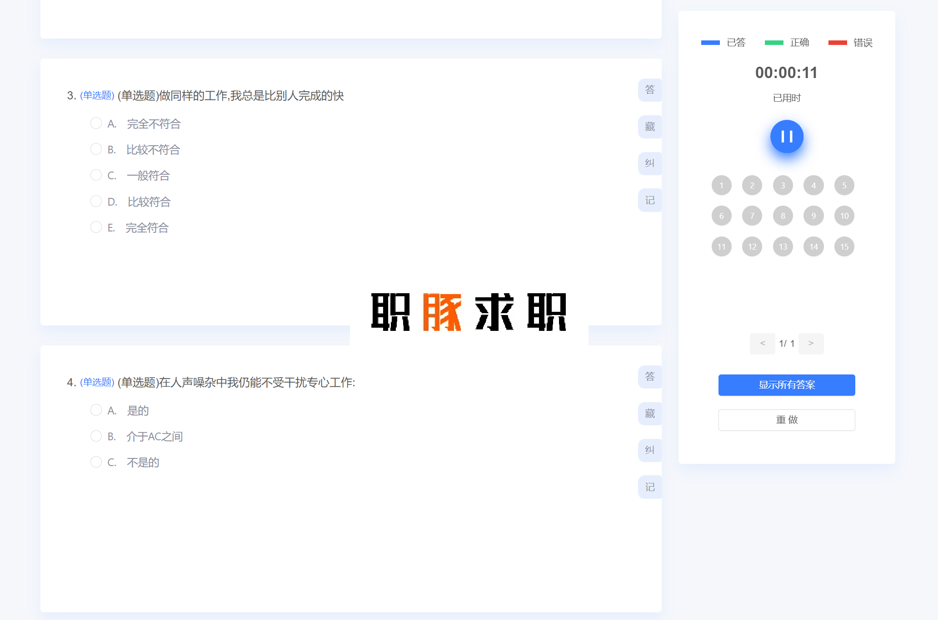Jump to question 5 in navigator

tap(844, 185)
